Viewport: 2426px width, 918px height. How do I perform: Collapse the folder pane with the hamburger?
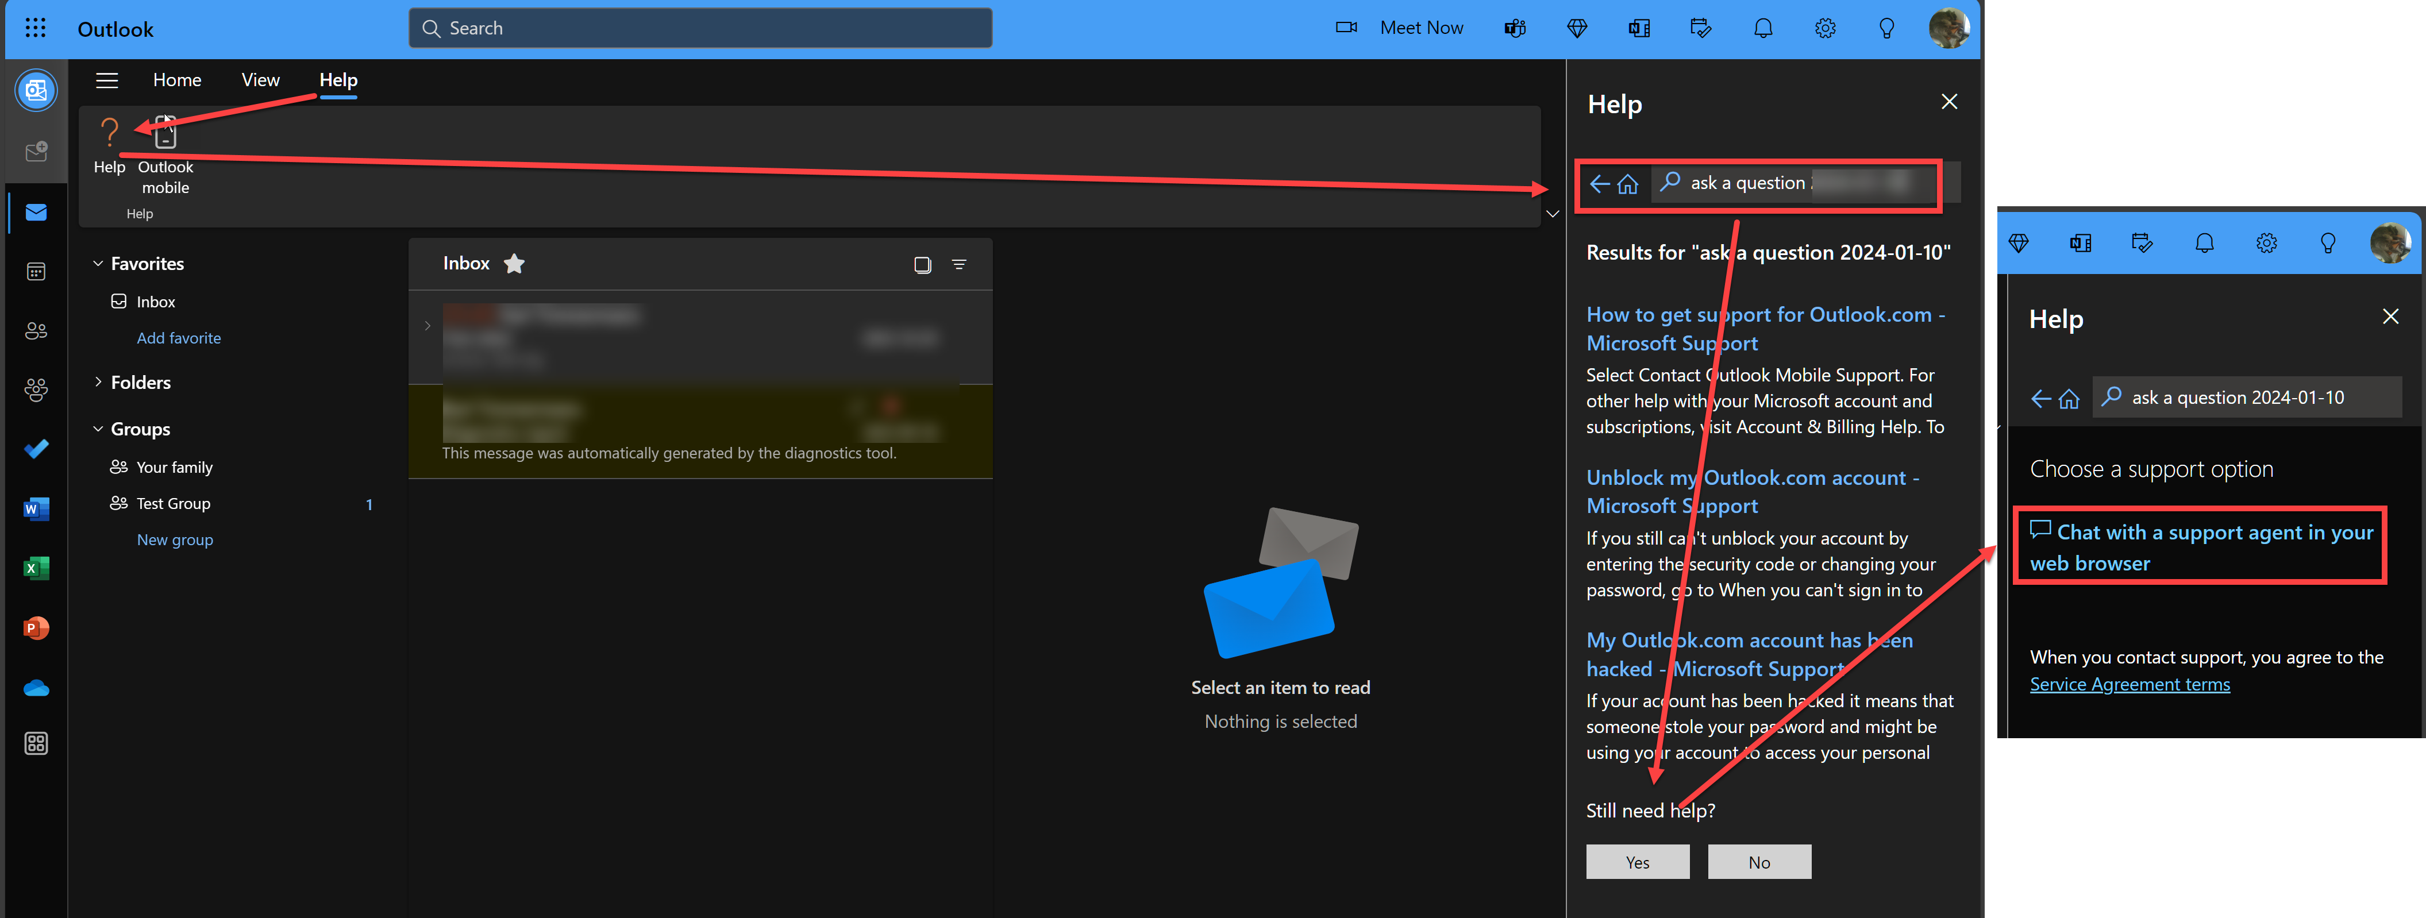click(x=106, y=80)
